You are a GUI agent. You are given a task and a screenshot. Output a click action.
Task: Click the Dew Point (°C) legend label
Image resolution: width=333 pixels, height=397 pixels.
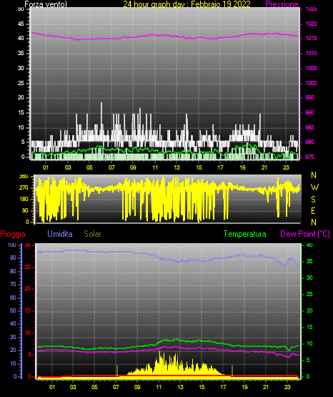click(x=305, y=234)
